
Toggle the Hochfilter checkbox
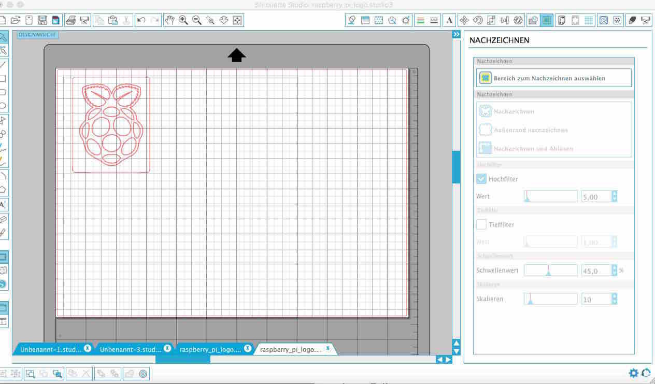(481, 179)
